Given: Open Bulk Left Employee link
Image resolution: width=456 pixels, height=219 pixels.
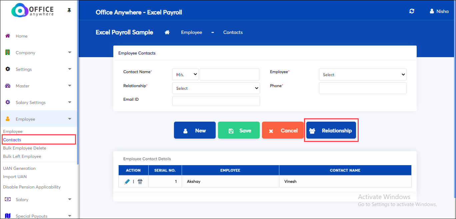Looking at the screenshot, I should click(x=22, y=157).
